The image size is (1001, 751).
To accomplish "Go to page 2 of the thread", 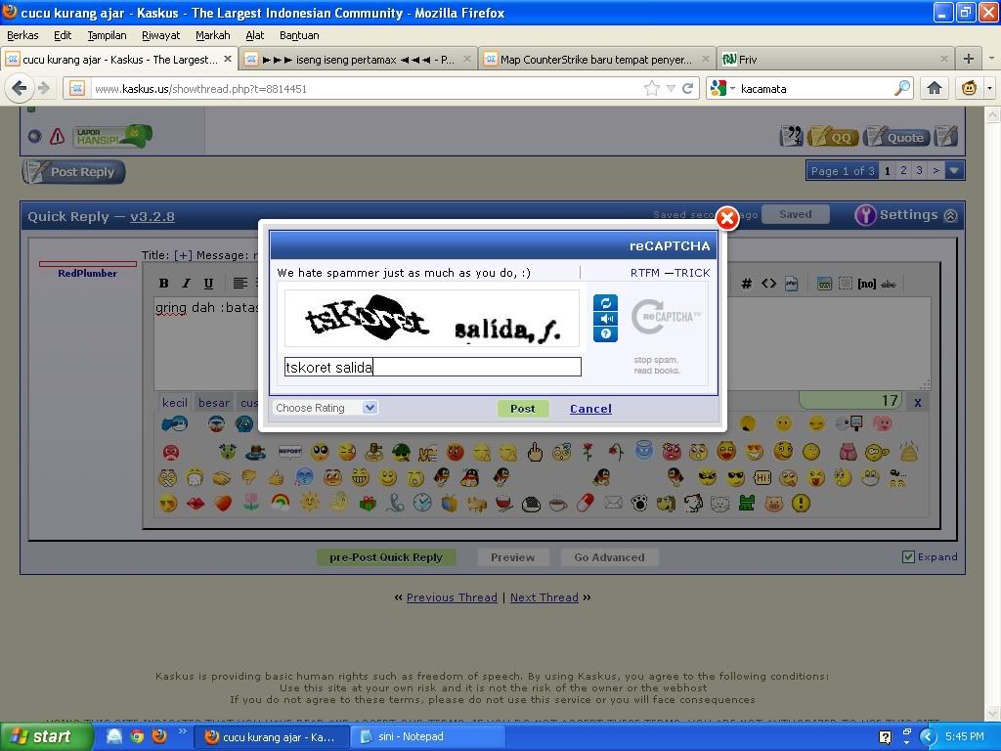I will pyautogui.click(x=903, y=170).
